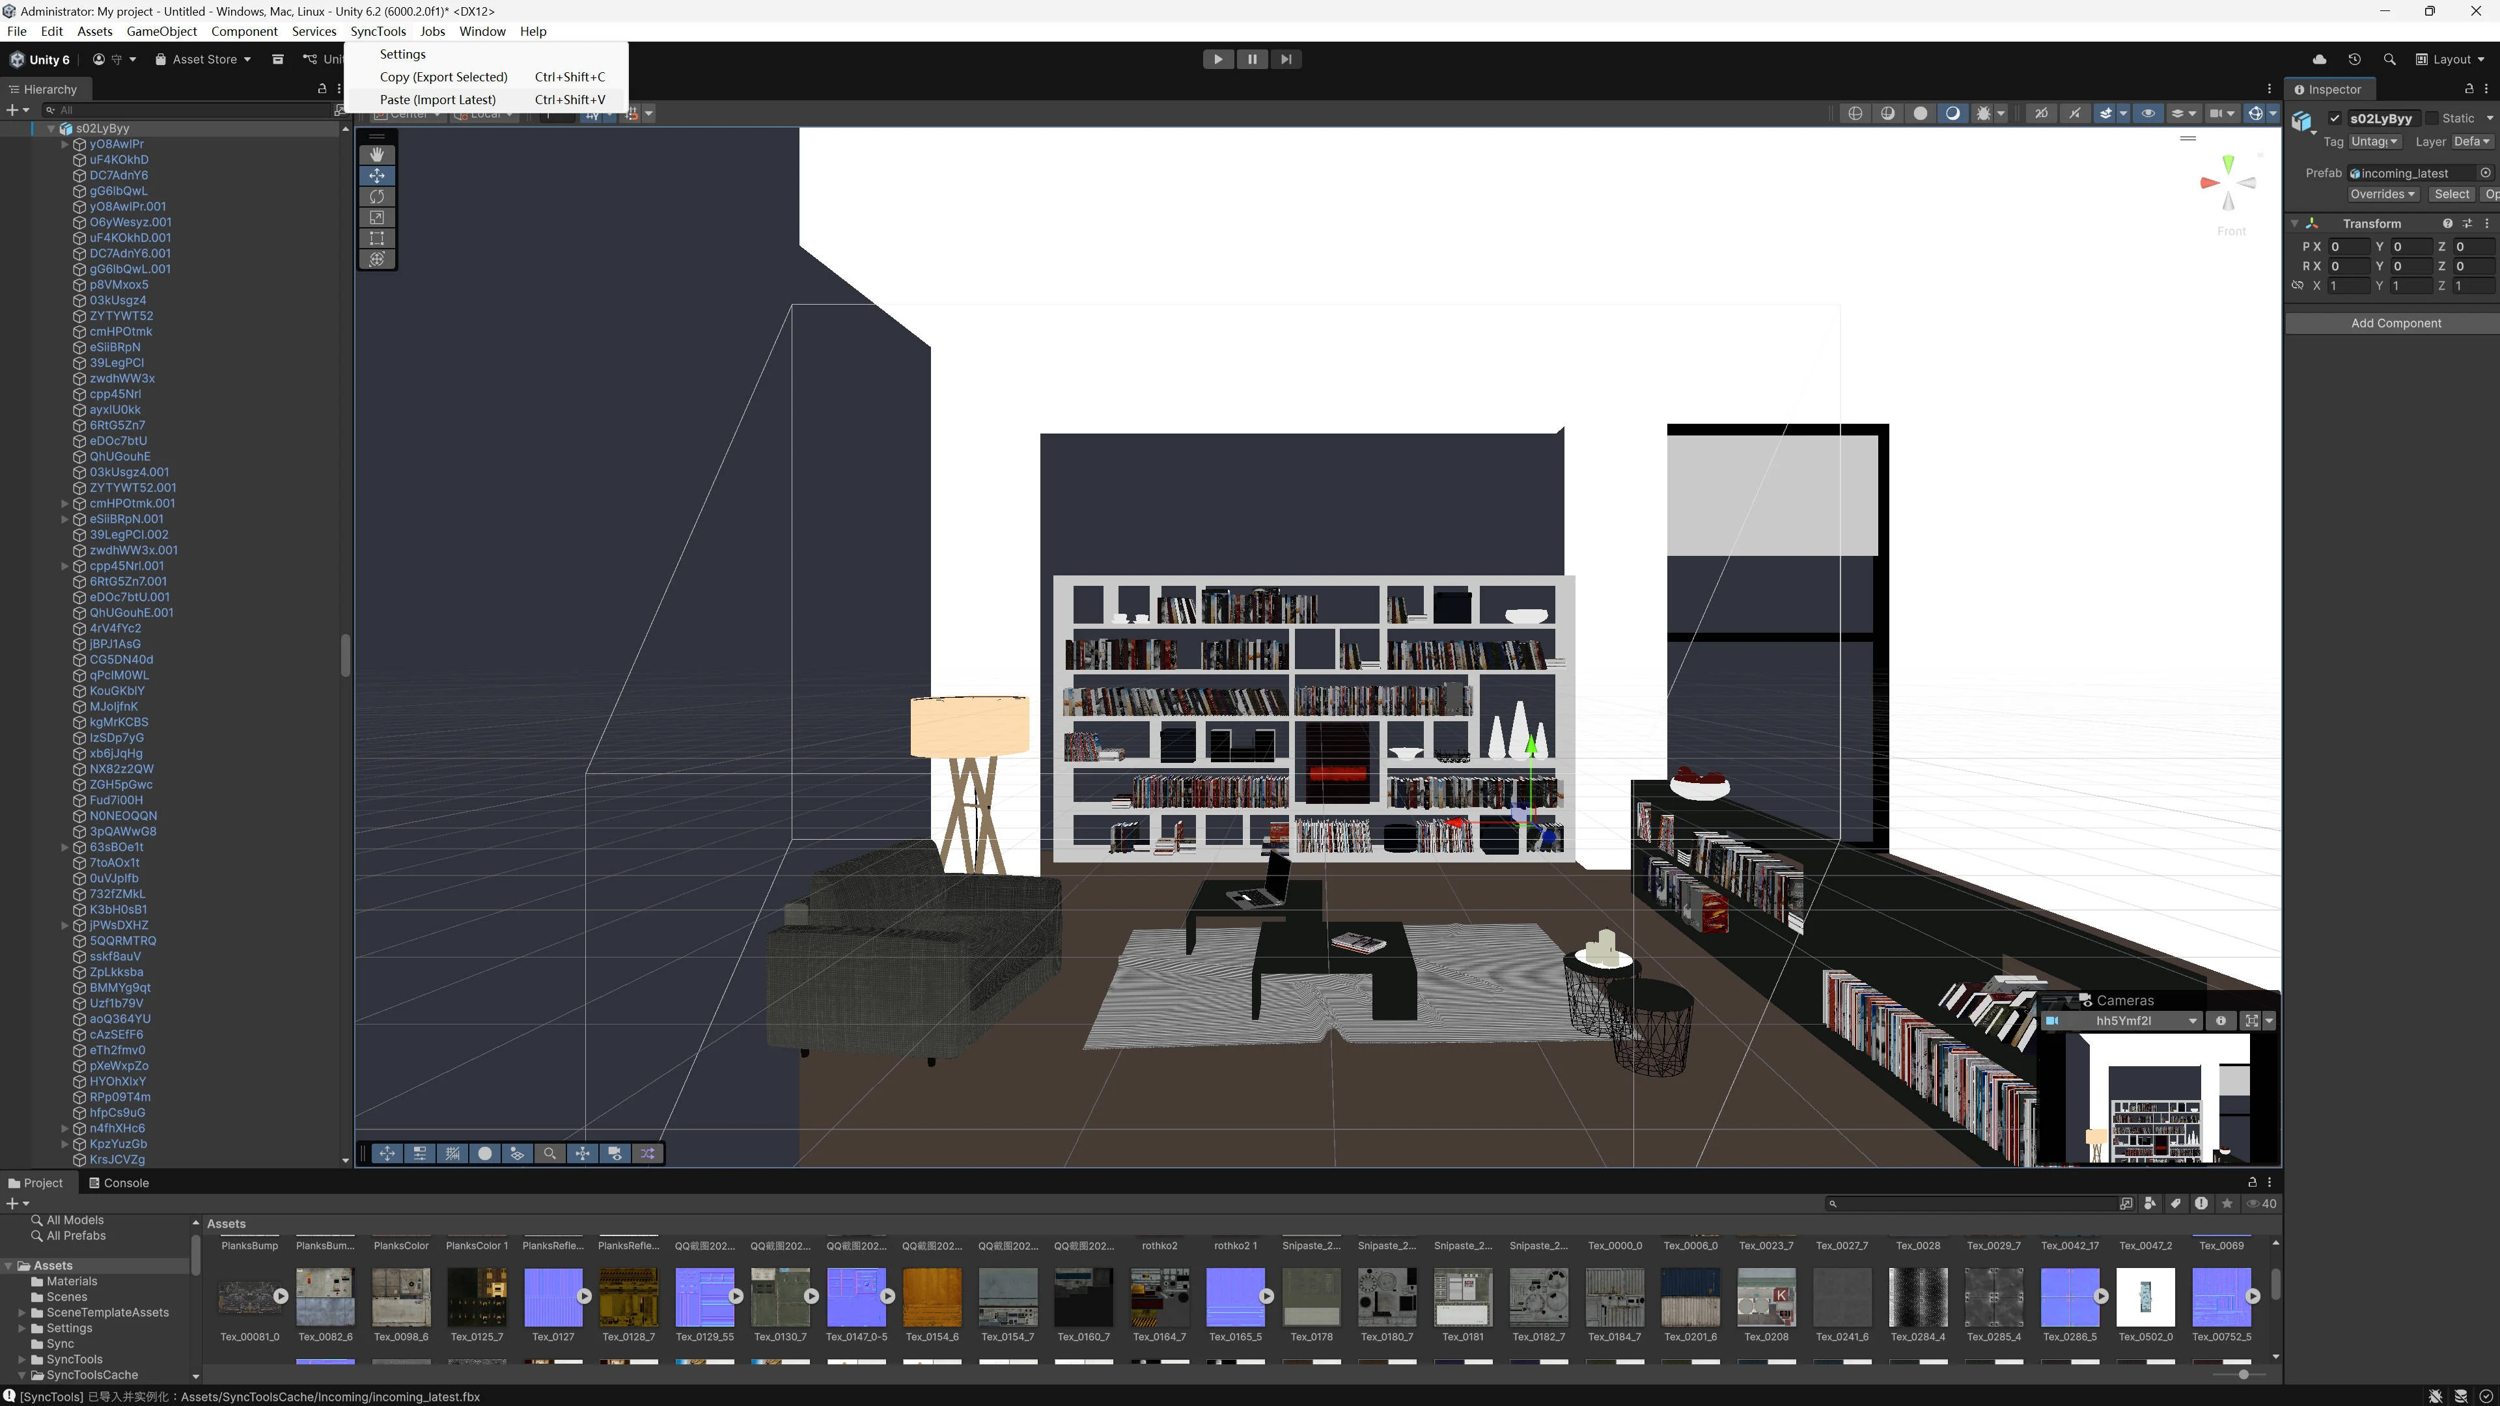Filter project assets by type
The image size is (2500, 1406).
(x=2150, y=1203)
